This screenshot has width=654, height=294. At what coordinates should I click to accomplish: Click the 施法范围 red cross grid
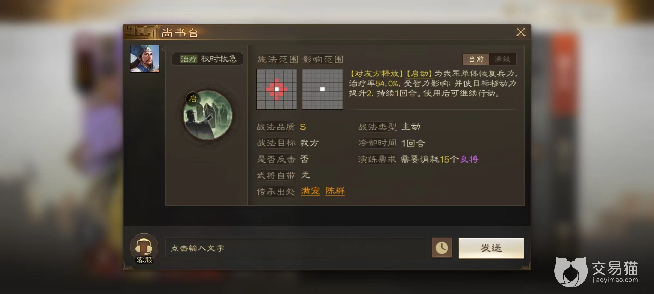[277, 89]
